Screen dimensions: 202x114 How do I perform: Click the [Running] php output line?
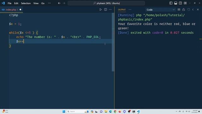click(x=151, y=15)
